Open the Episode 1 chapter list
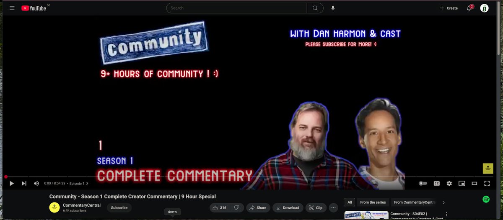This screenshot has height=220, width=503. tap(79, 183)
